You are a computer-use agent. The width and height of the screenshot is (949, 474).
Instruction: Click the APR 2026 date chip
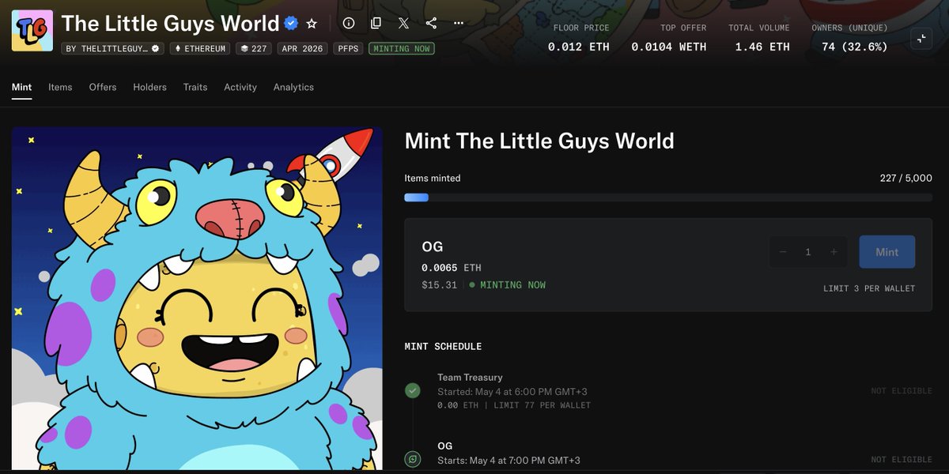point(302,48)
